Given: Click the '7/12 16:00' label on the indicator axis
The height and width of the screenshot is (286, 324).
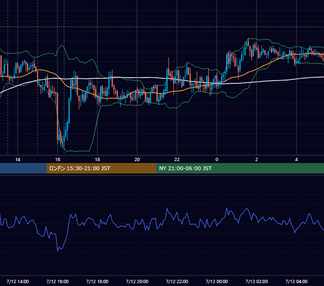Looking at the screenshot, I should [x=58, y=281].
